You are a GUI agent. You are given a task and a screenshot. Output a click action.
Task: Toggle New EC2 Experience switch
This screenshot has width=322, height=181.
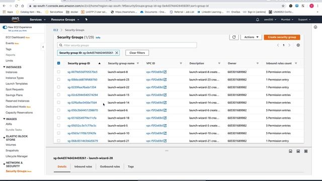[5, 27]
